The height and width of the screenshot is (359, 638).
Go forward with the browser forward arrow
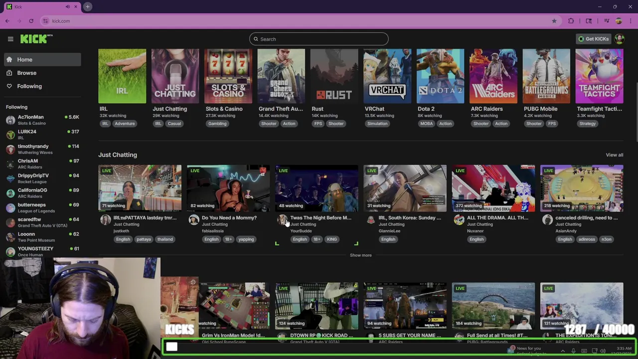19,21
